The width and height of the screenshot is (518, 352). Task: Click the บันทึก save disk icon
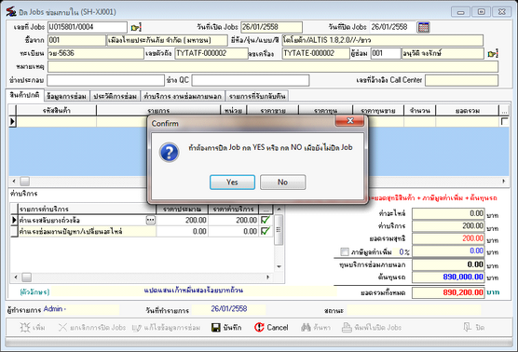pos(216,327)
